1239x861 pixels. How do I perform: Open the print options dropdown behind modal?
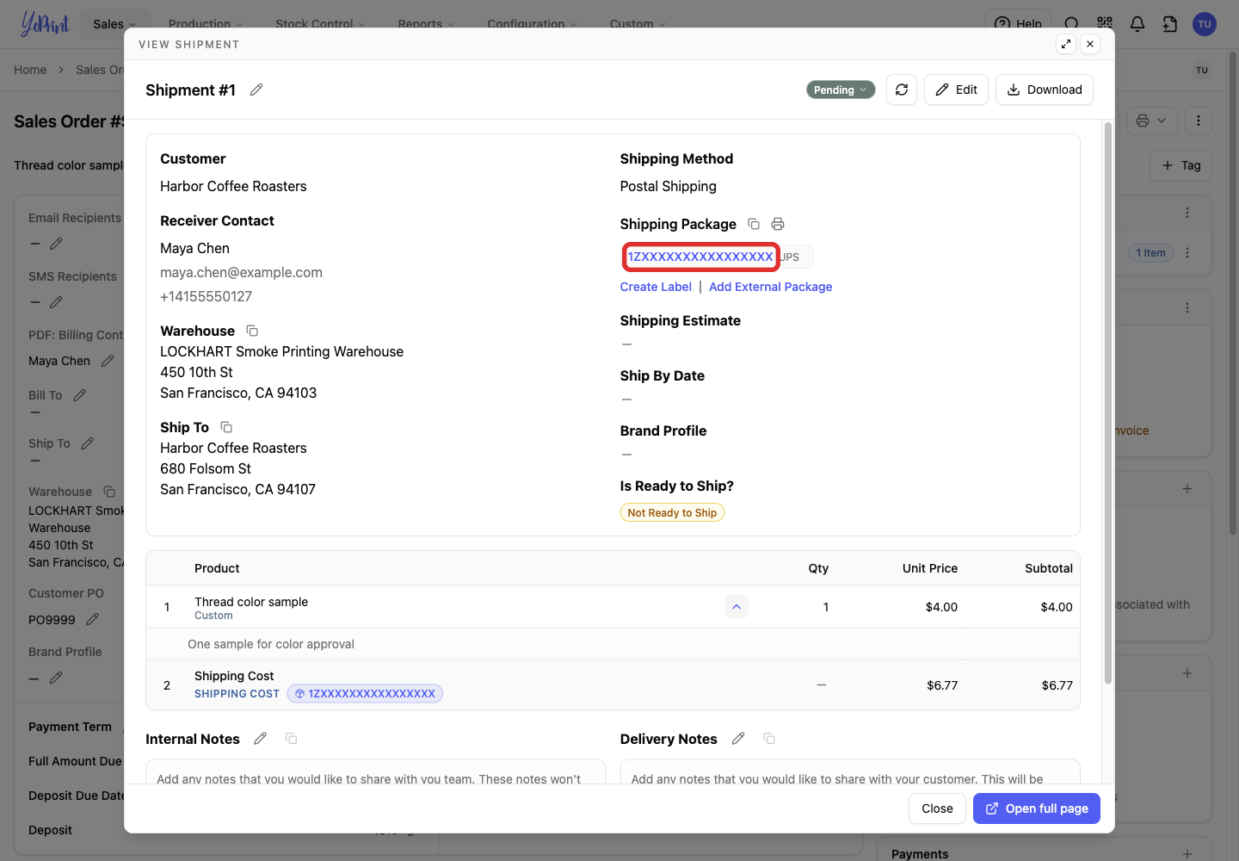coord(1151,121)
